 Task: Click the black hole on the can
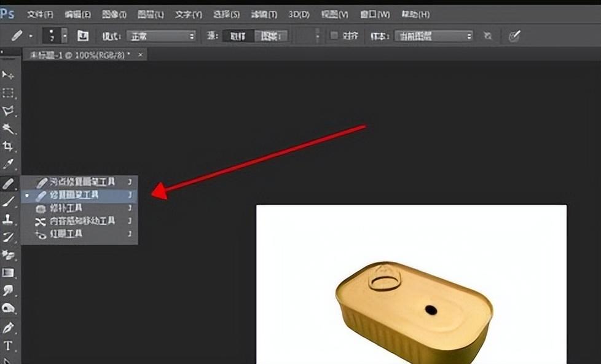[431, 309]
